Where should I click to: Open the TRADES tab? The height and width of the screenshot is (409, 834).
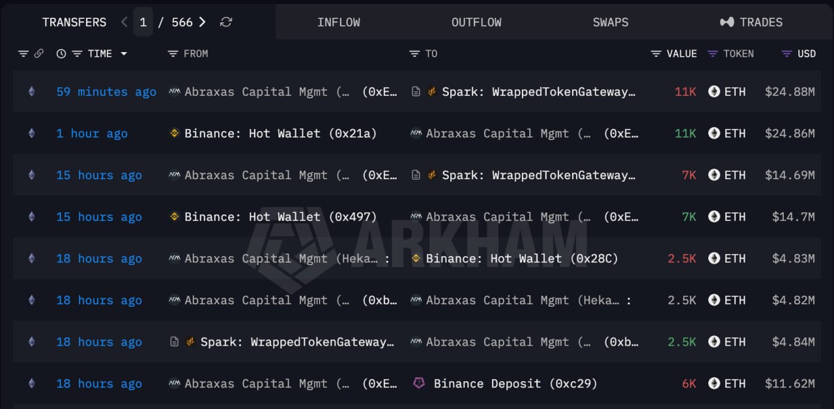click(x=751, y=22)
